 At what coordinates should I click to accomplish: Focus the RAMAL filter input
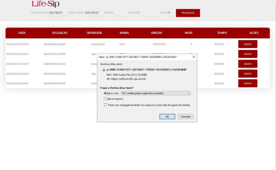(122, 13)
